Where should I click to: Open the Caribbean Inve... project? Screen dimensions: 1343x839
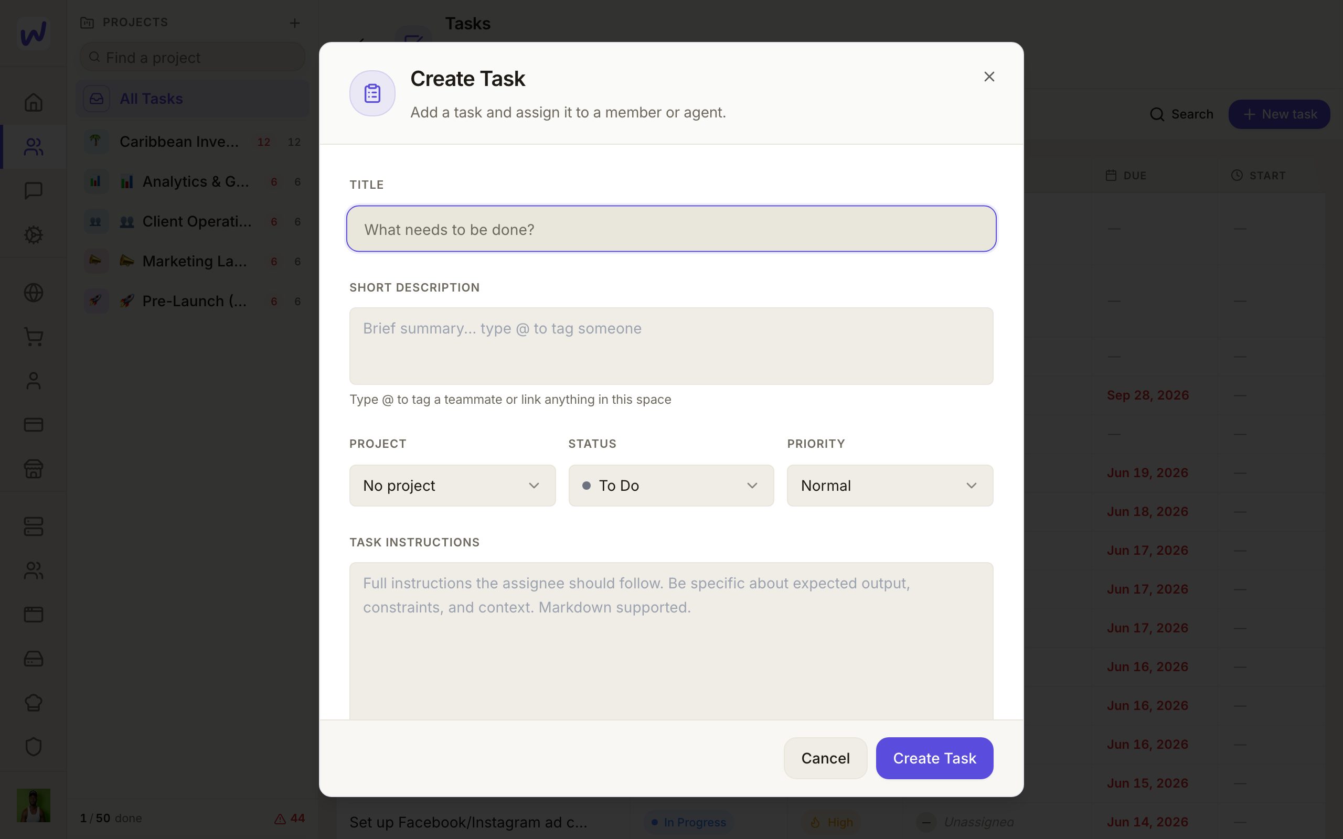[193, 142]
